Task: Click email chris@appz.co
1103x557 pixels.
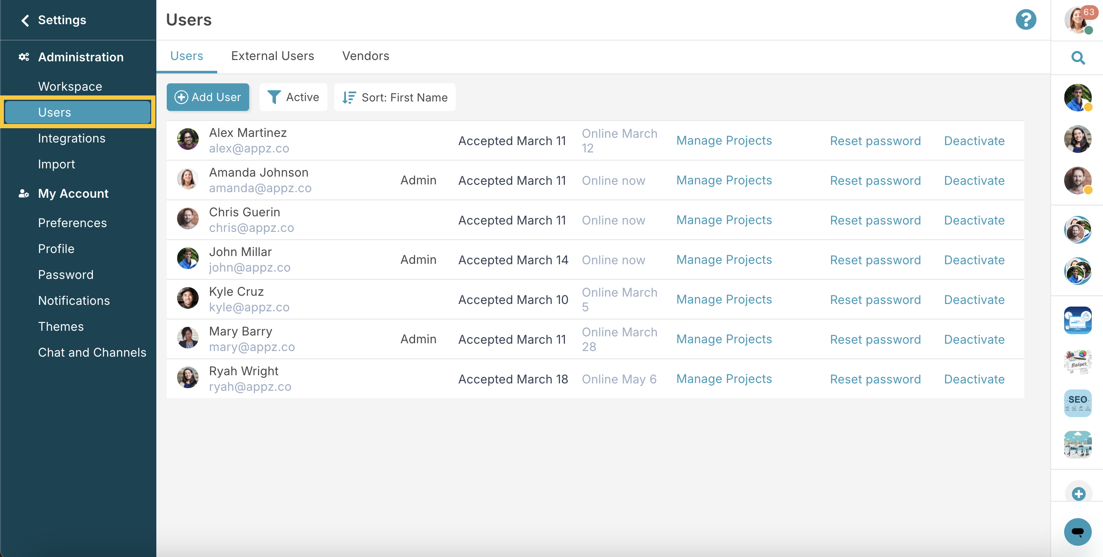Action: pos(251,228)
